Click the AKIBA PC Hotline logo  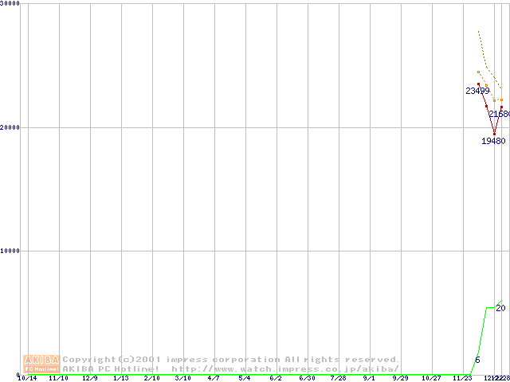tap(41, 364)
